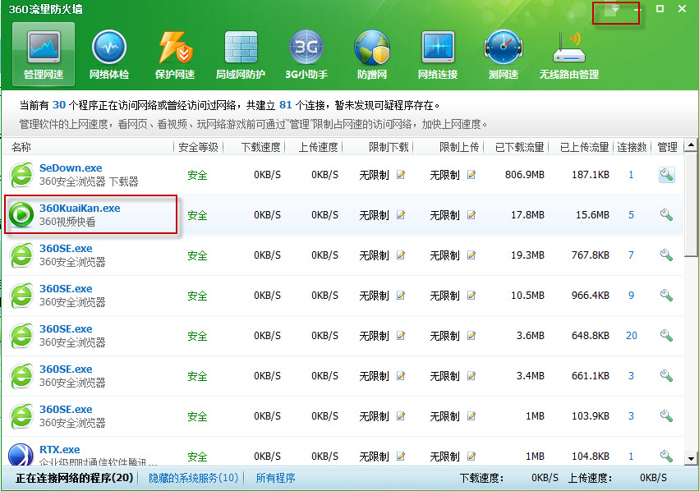Viewport: 699px width, 491px height.
Task: Open the wrench for 360SE.exe with 103.9KB uploaded
Action: coord(666,415)
